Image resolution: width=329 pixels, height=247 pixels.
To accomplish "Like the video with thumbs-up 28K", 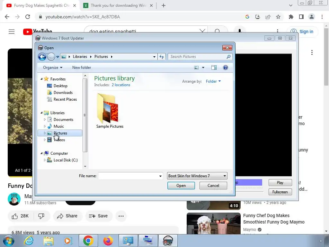I will (20, 216).
